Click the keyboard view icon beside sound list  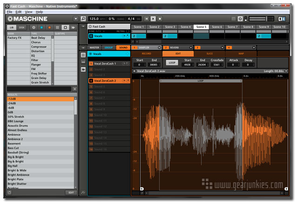coord(83,61)
